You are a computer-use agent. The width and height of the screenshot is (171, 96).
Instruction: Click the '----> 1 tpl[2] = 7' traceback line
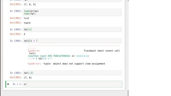pos(40,59)
